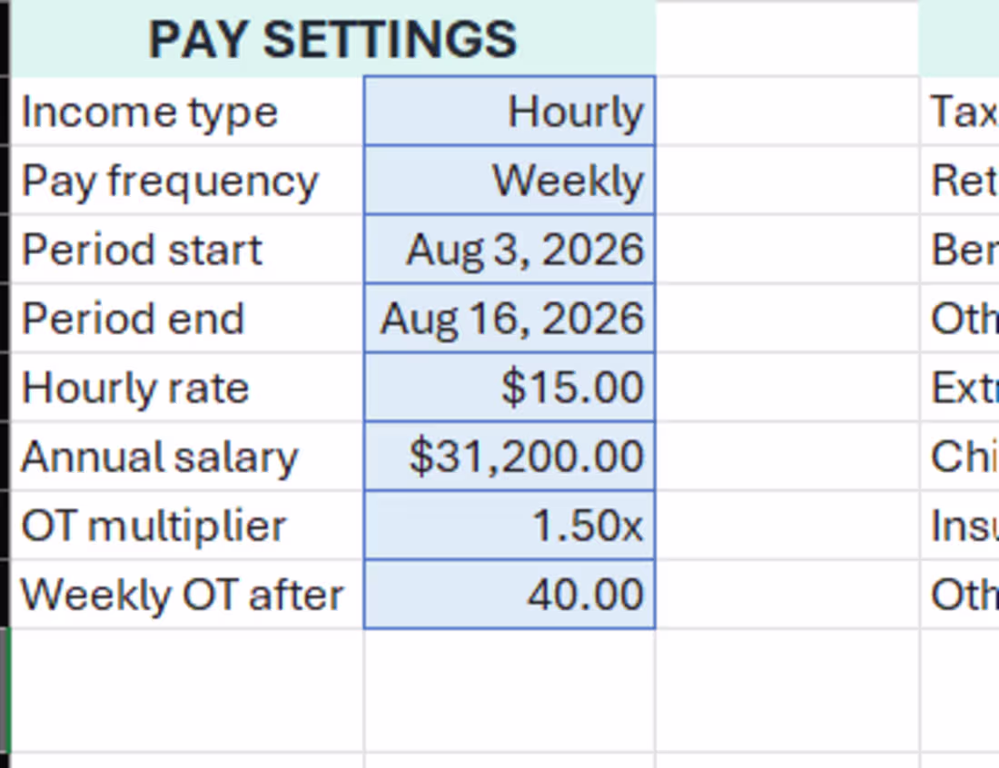Click the empty cell right of the Hourly value
The image size is (999, 768).
pos(787,111)
